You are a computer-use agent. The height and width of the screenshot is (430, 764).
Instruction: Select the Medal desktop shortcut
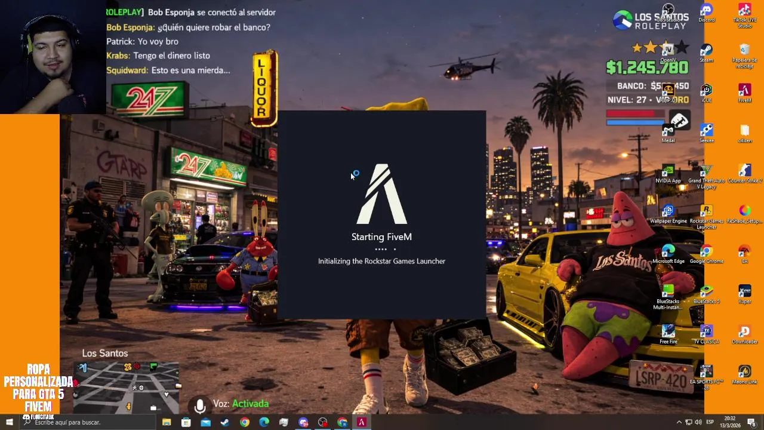click(668, 133)
